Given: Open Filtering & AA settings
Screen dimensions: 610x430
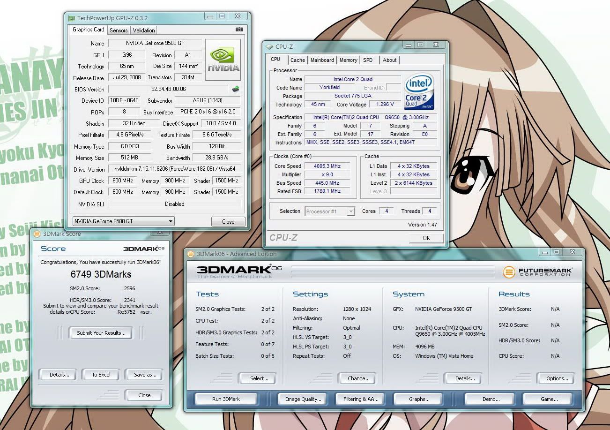Looking at the screenshot, I should click(x=360, y=399).
